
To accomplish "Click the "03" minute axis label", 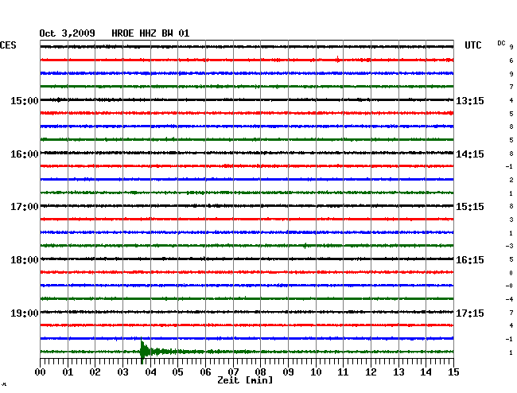I will point(123,372).
